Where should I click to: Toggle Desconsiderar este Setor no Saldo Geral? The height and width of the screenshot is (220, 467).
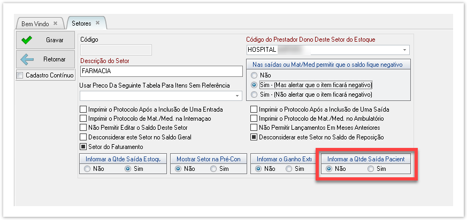point(83,137)
